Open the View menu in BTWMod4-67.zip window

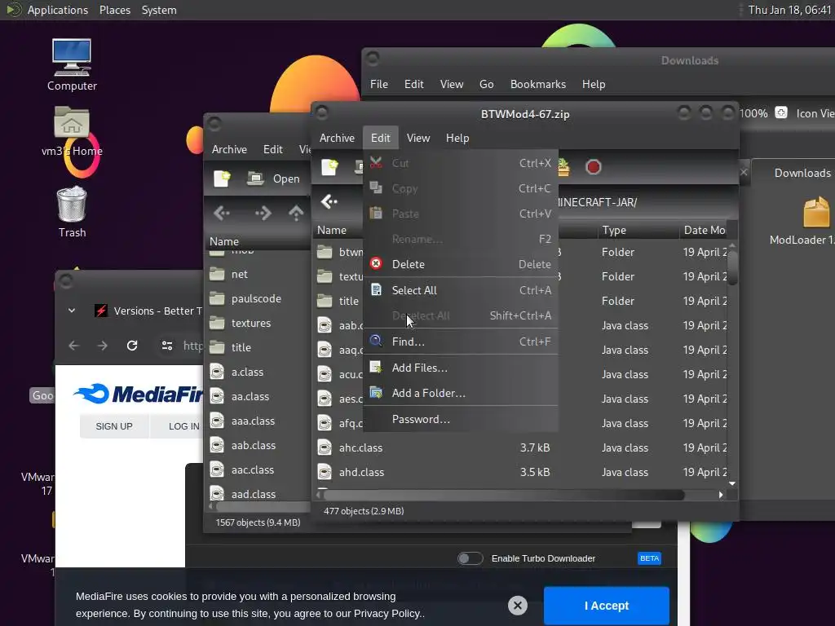click(x=418, y=138)
